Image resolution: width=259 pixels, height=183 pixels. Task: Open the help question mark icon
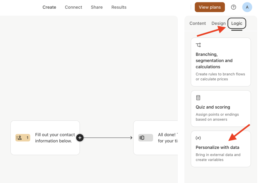click(x=233, y=7)
